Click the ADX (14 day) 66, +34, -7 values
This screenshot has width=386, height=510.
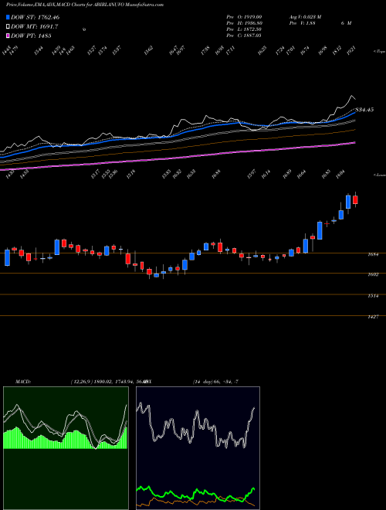tap(215, 382)
